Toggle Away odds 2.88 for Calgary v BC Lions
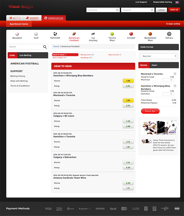 (x=128, y=126)
